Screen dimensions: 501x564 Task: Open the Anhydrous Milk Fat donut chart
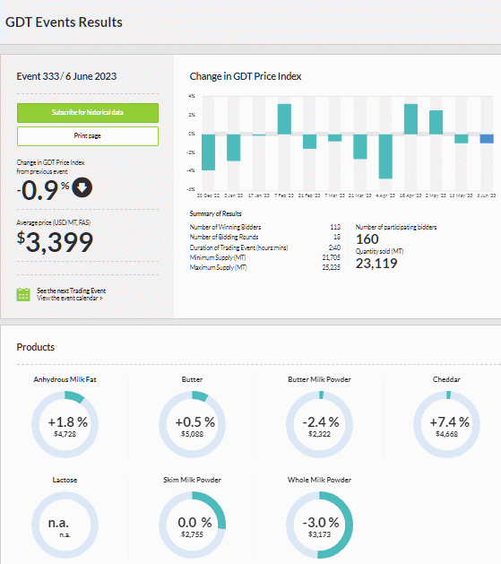[65, 424]
